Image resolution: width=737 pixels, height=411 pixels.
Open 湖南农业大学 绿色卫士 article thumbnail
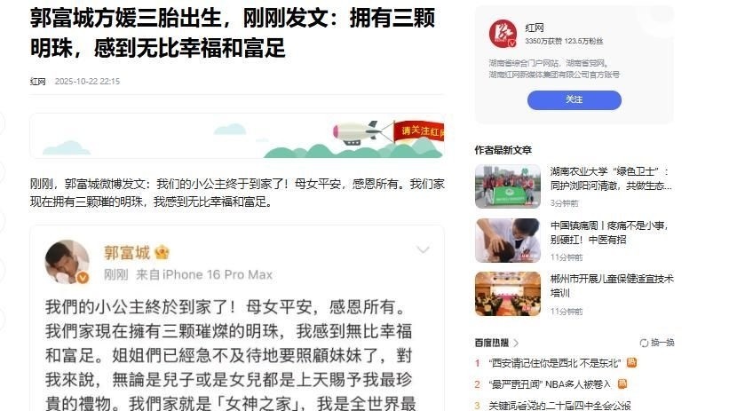508,186
